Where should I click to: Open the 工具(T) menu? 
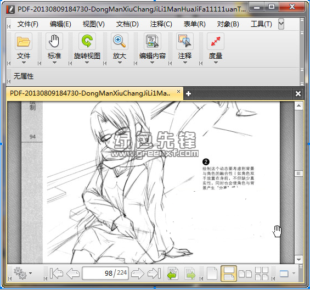[261, 24]
